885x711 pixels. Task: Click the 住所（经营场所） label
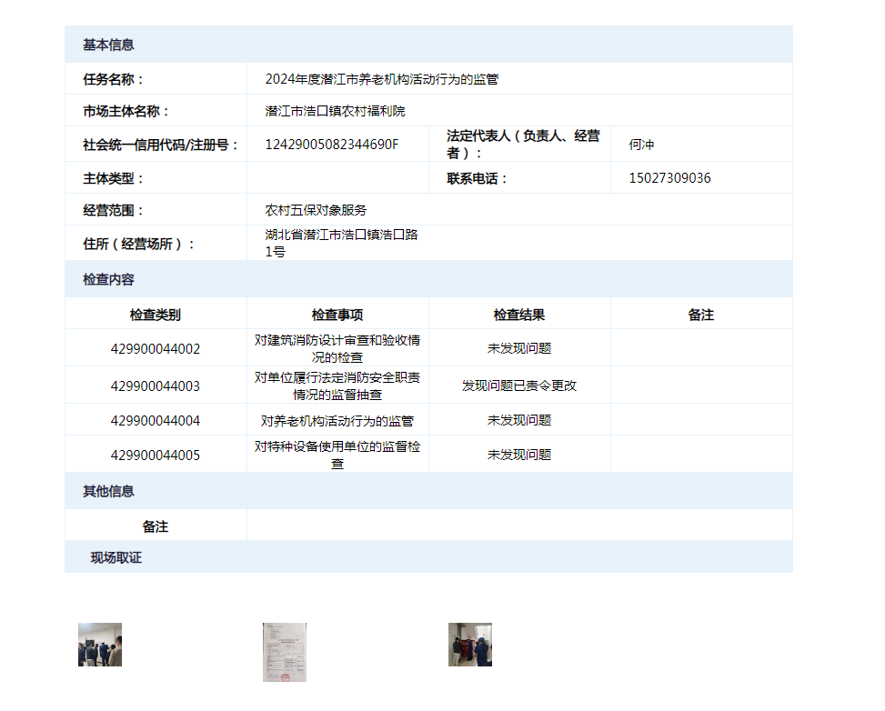tap(139, 244)
